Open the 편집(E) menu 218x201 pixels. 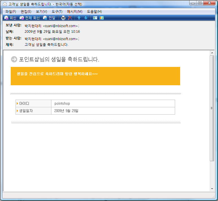point(26,12)
